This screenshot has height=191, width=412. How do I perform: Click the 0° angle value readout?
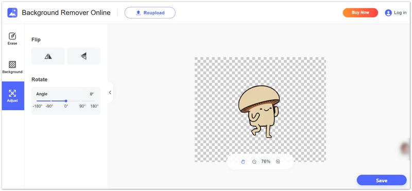[x=92, y=94]
